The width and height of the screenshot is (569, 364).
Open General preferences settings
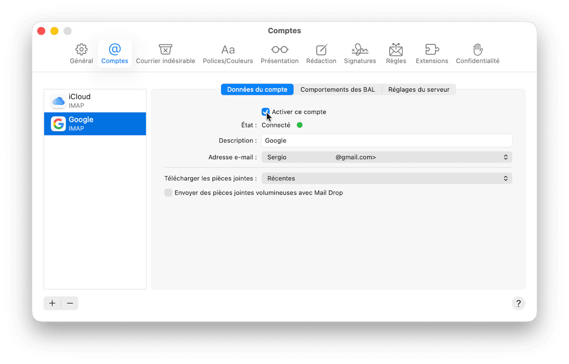point(81,53)
